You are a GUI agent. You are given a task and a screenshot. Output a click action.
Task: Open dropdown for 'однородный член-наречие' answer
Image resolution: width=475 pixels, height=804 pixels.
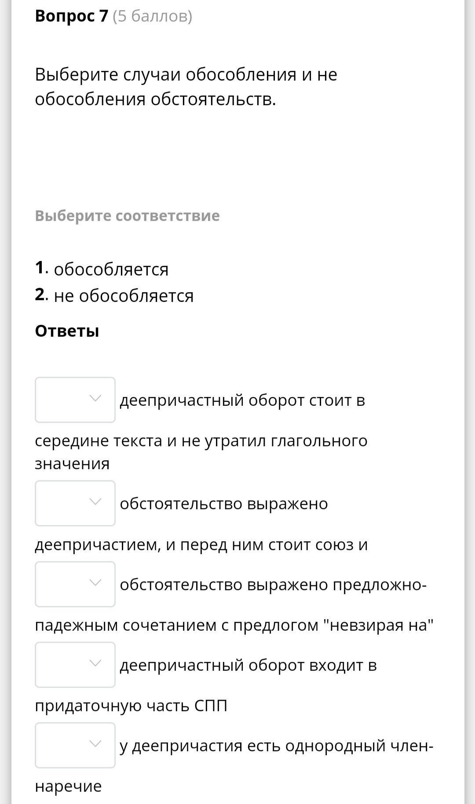(75, 745)
